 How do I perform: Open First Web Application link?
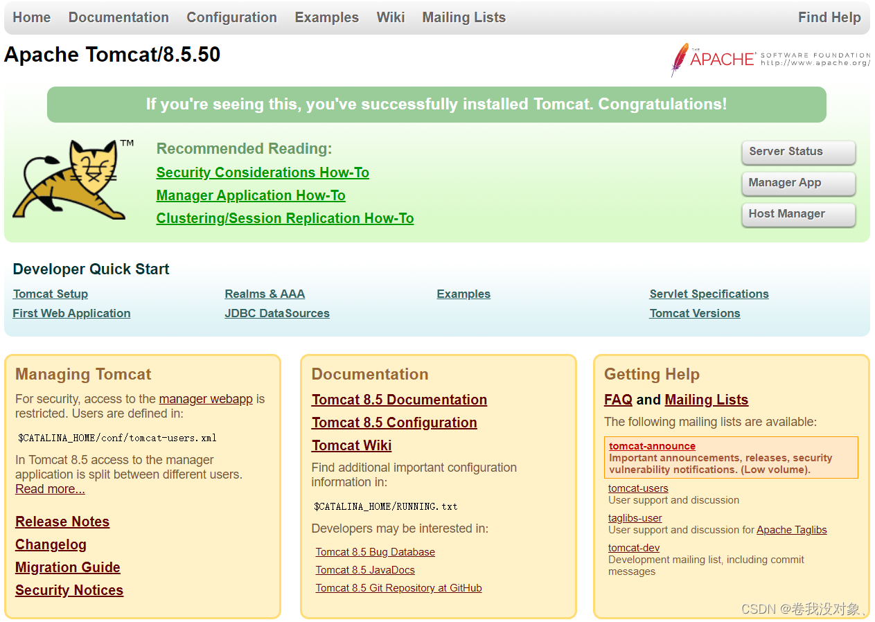tap(71, 313)
